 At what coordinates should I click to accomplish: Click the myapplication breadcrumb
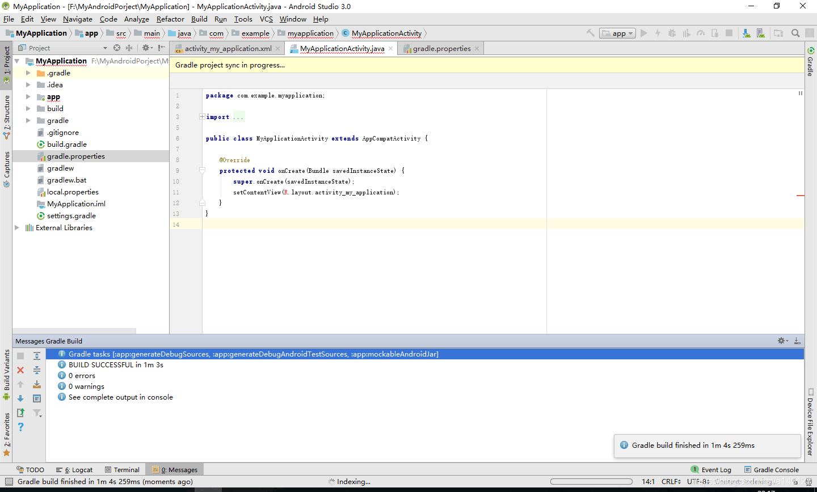(x=310, y=33)
